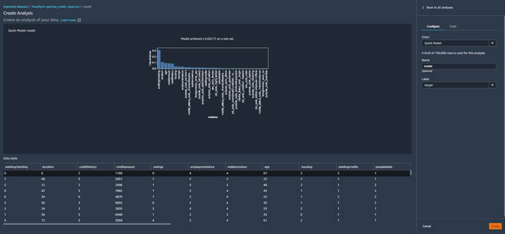The width and height of the screenshot is (505, 234).
Task: Select the employmentsince column header
Action: pyautogui.click(x=207, y=167)
